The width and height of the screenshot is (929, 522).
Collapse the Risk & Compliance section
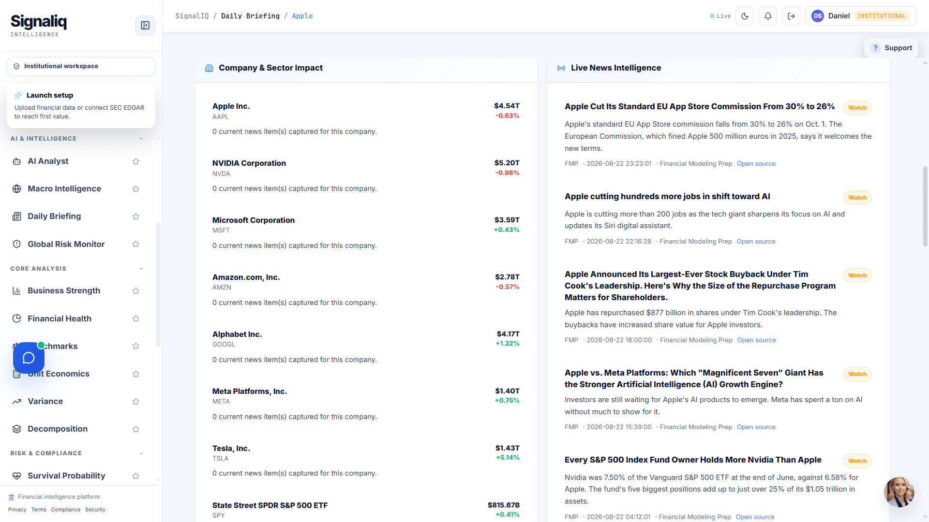(141, 453)
